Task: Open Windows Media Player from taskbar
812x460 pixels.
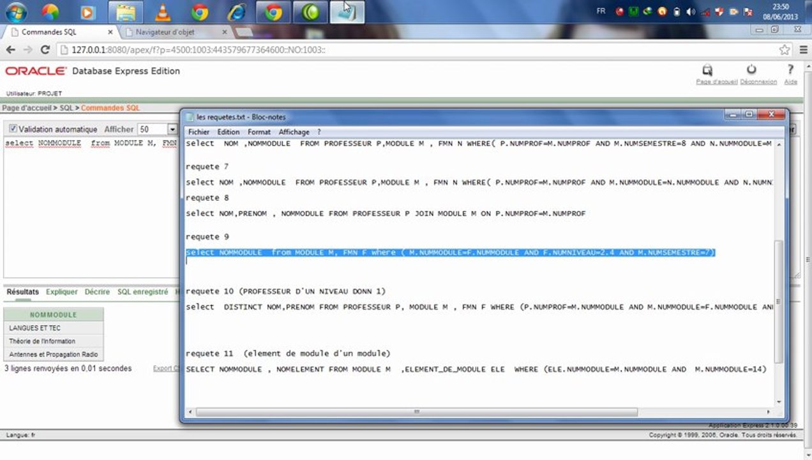Action: 87,11
